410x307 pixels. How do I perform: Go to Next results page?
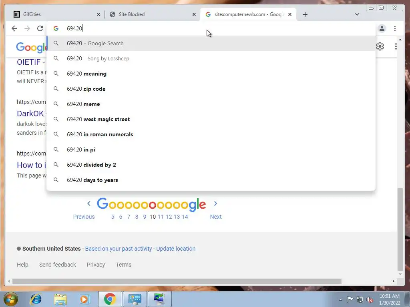point(216,217)
